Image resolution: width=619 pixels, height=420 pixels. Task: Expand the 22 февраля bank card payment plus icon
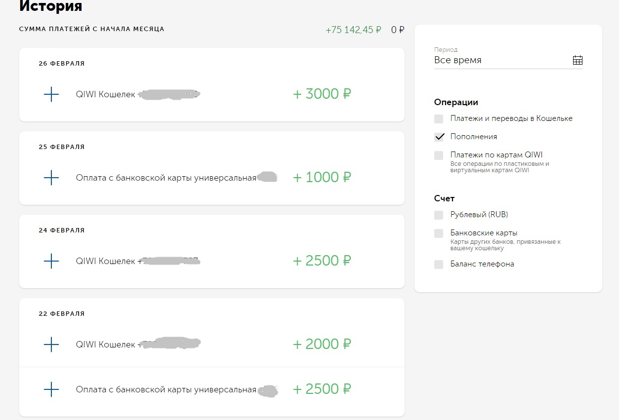(x=51, y=390)
